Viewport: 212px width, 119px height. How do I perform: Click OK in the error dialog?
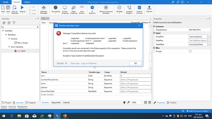(x=135, y=63)
